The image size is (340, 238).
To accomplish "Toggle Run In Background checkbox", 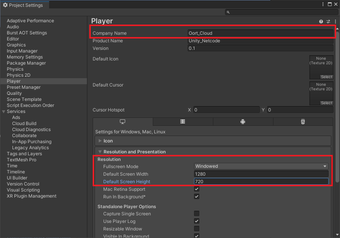I will [x=197, y=197].
